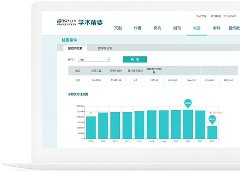The height and width of the screenshot is (174, 240).
Task: Click the teal 检索 search button
Action: tap(135, 59)
